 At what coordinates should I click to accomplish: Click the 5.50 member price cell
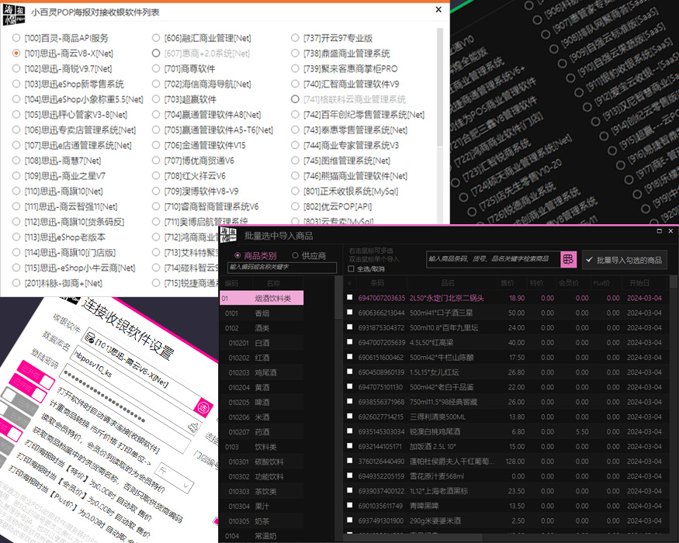coord(582,431)
